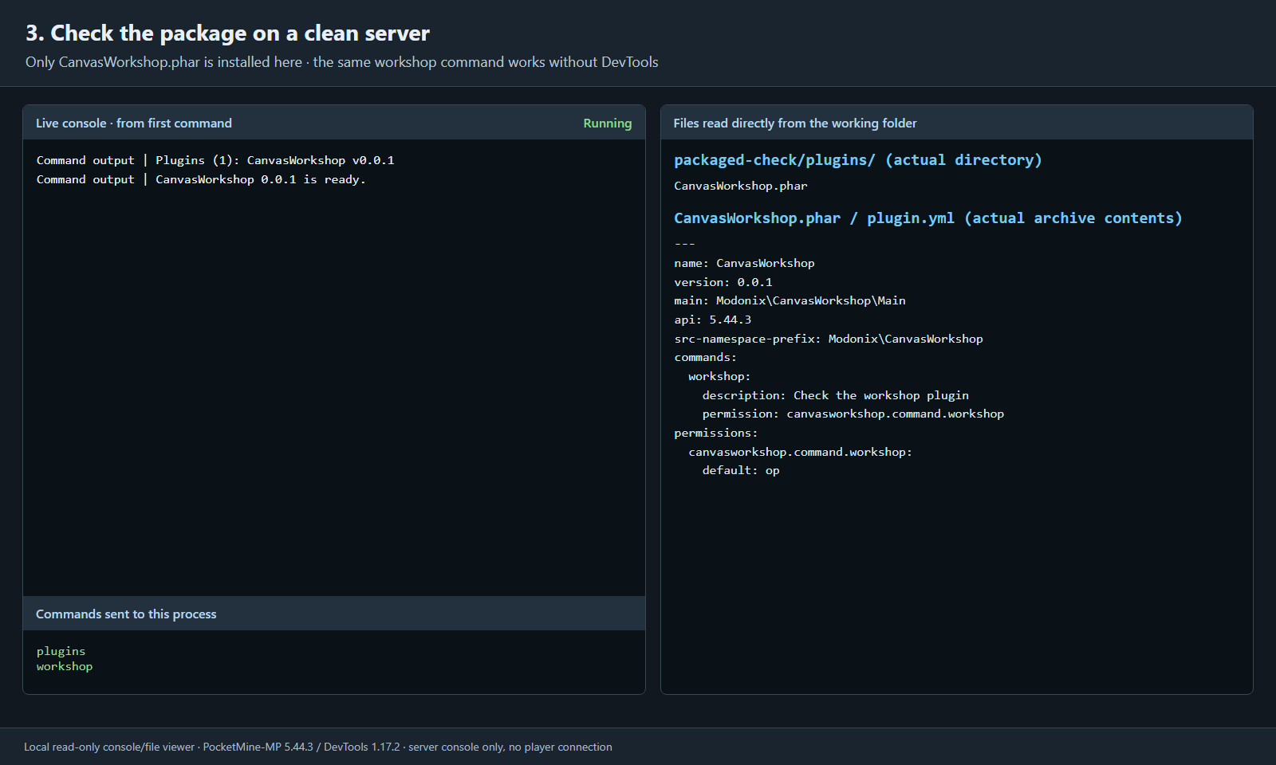Select the 'Plugins (1): CanvasWorkshop v0.0.1' console line
The height and width of the screenshot is (765, 1276).
click(215, 160)
